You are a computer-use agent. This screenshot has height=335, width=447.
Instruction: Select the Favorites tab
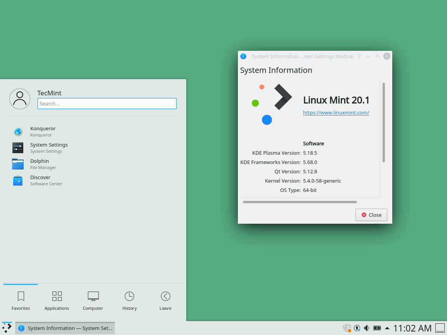[x=21, y=301]
